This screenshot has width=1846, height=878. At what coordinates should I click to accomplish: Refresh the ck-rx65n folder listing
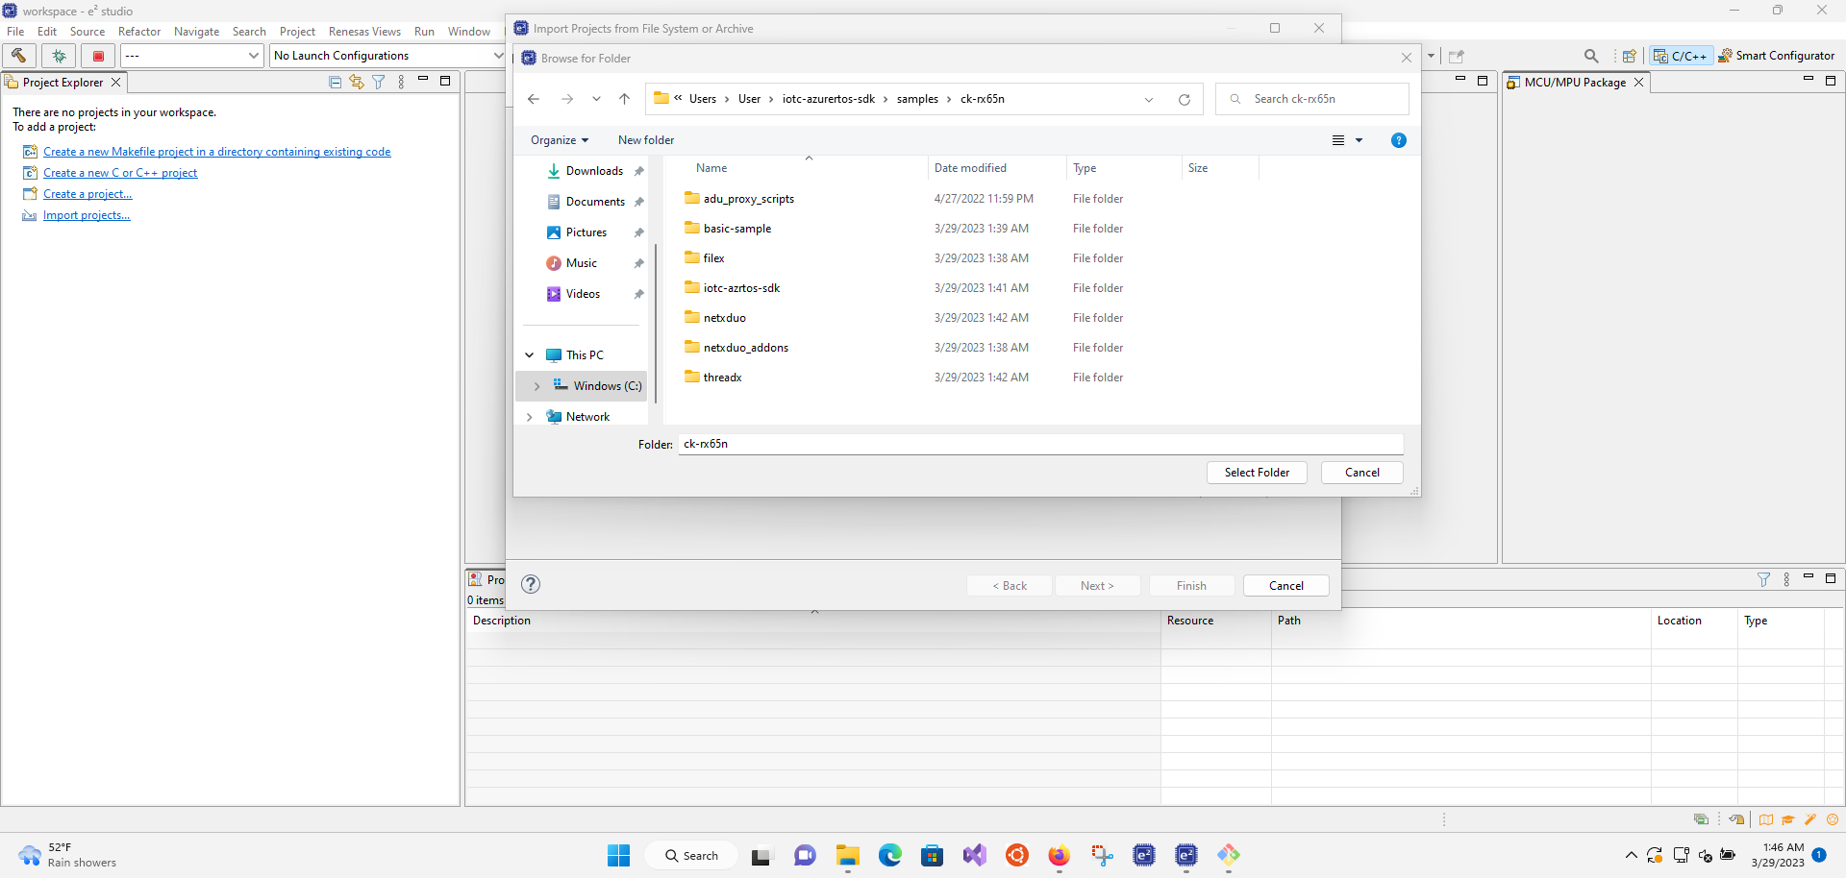[x=1185, y=99]
